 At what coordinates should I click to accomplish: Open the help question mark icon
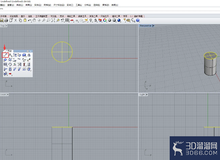pyautogui.click(x=138, y=20)
